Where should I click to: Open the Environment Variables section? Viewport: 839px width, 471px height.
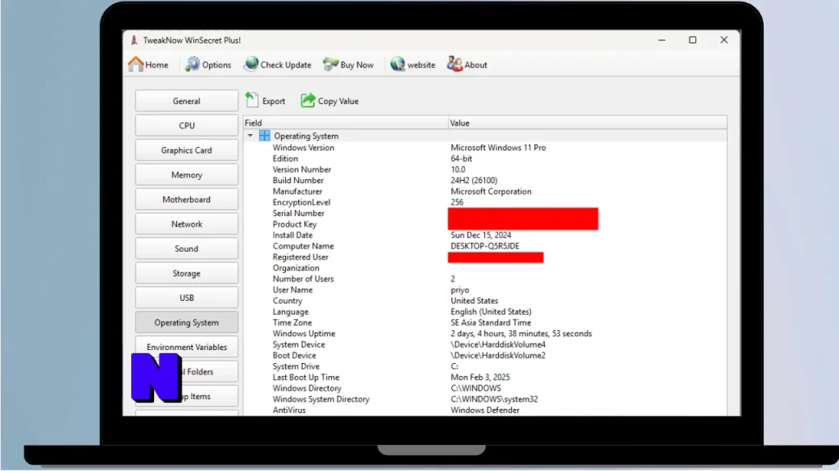click(186, 347)
